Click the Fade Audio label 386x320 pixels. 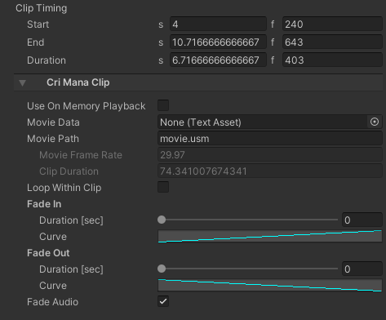point(53,302)
